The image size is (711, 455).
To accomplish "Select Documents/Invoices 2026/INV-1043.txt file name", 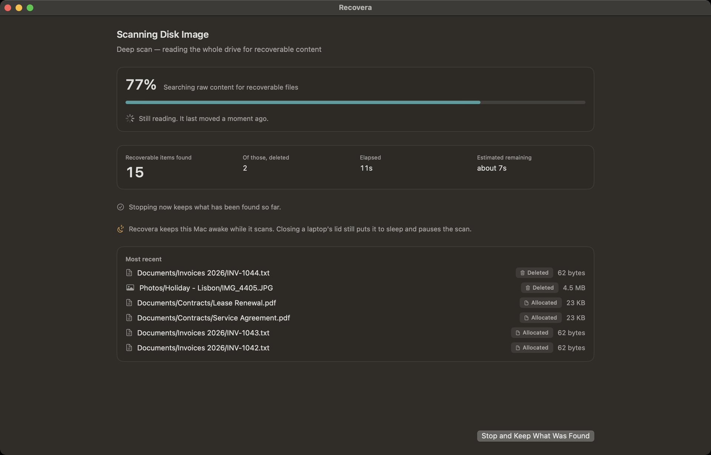I will (x=203, y=333).
